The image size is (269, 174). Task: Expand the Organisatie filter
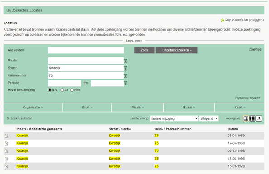[33, 108]
